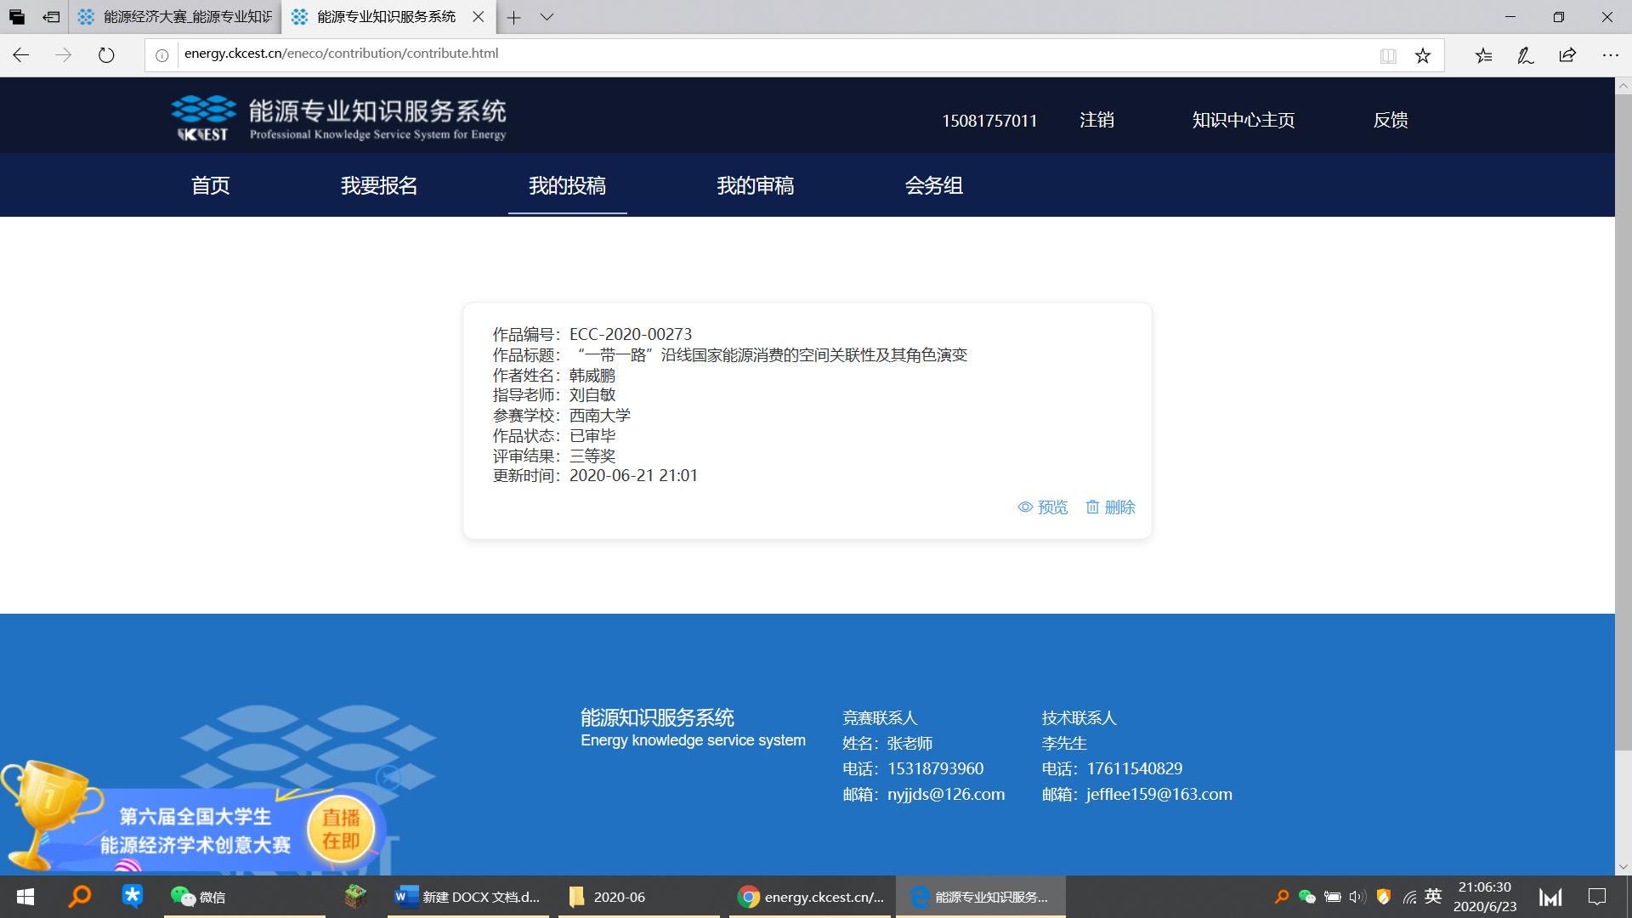Show site information from the address bar icon

tap(161, 54)
